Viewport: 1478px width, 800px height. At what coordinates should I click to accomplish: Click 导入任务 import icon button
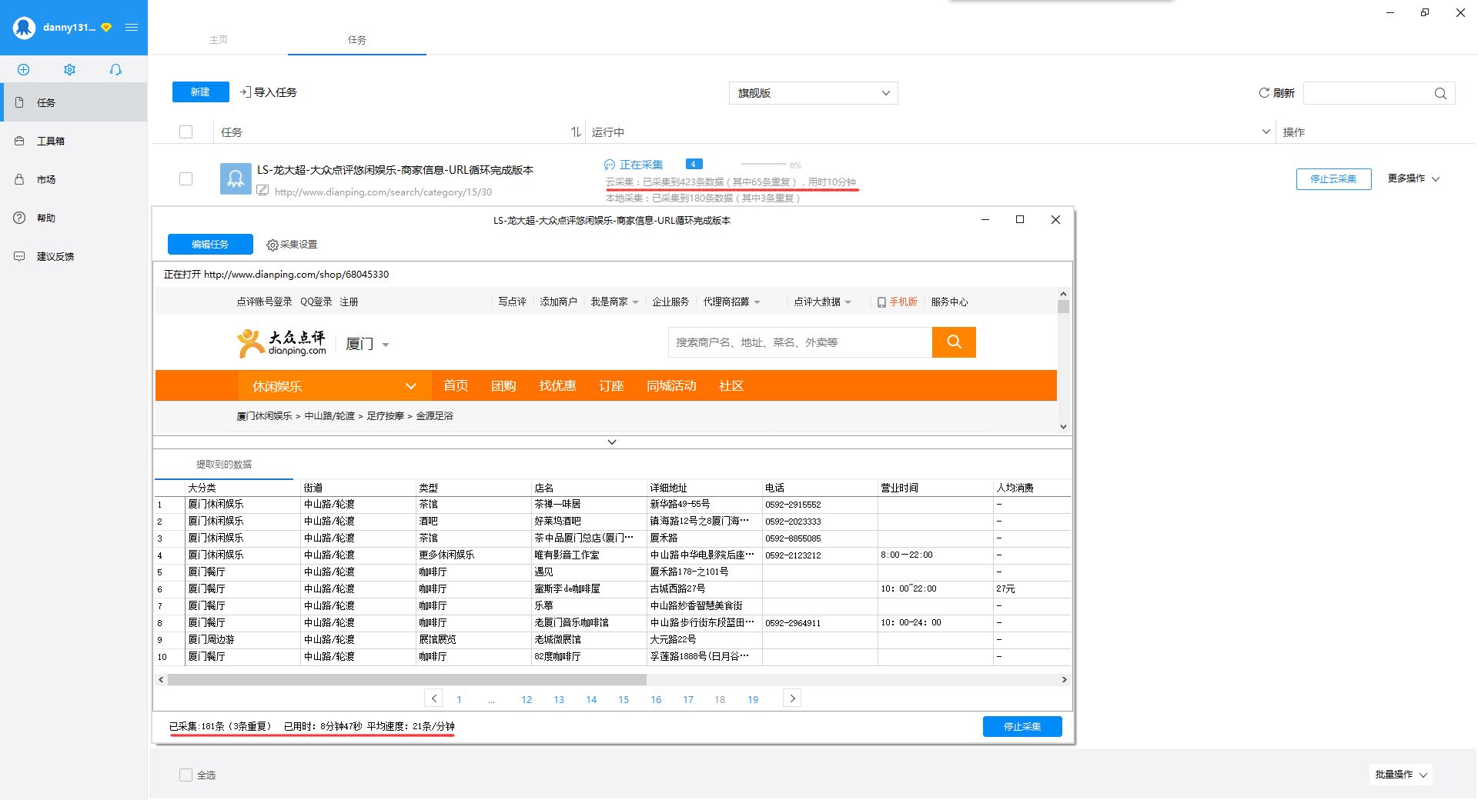(268, 92)
